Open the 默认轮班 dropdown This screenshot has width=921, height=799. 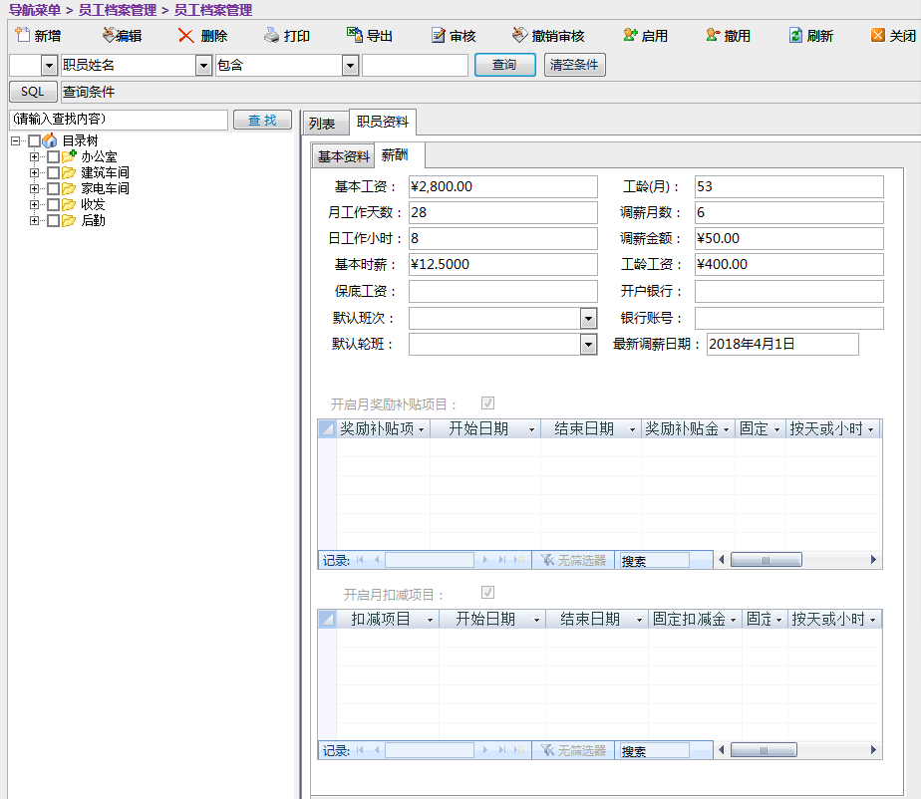(x=588, y=345)
